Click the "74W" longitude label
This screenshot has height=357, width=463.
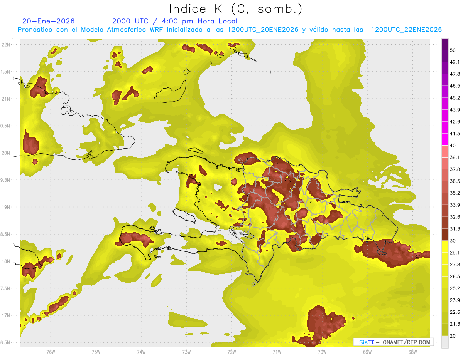pos(141,352)
